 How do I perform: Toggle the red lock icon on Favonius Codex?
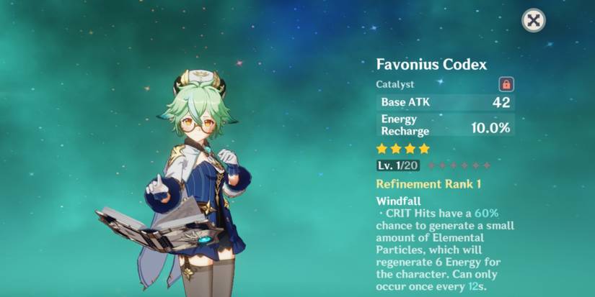click(506, 84)
